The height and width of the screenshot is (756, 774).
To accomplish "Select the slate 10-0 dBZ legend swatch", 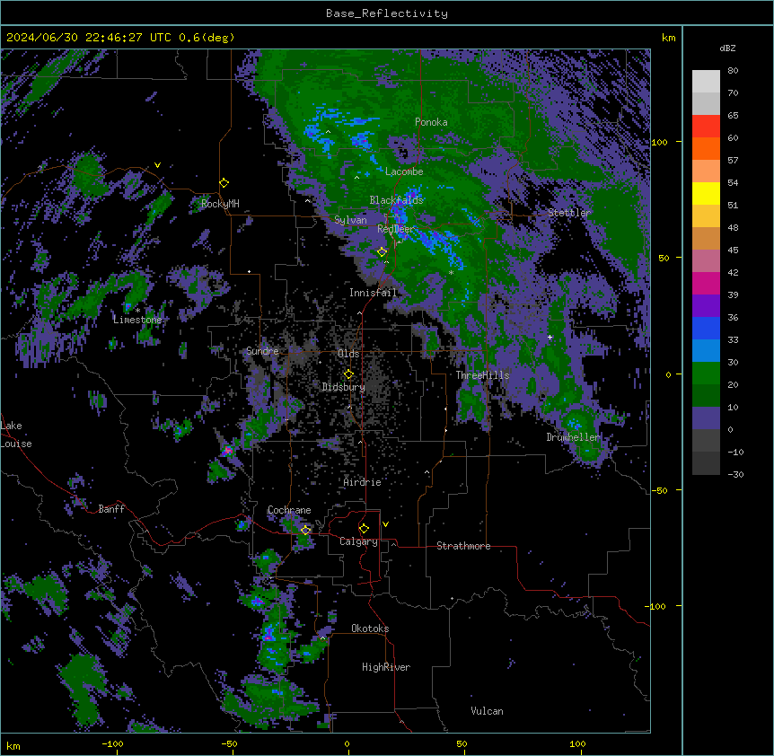I will (706, 418).
